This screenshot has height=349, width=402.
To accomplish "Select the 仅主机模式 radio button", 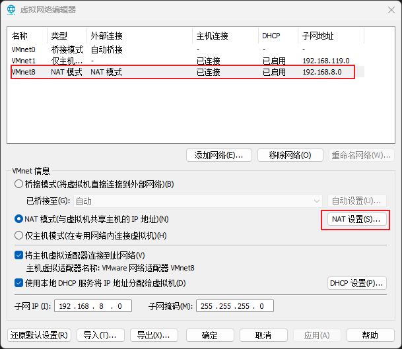I will pos(18,235).
